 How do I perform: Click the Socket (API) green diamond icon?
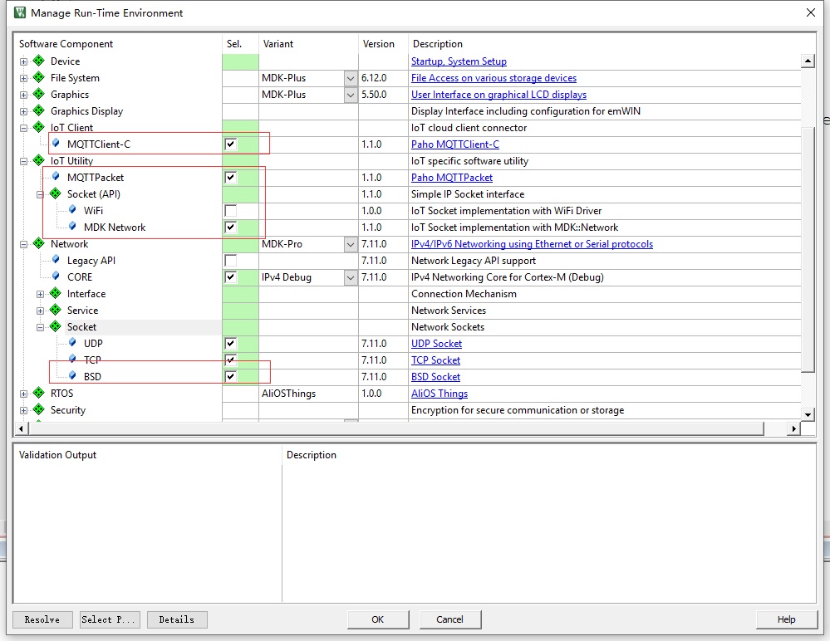tap(56, 194)
